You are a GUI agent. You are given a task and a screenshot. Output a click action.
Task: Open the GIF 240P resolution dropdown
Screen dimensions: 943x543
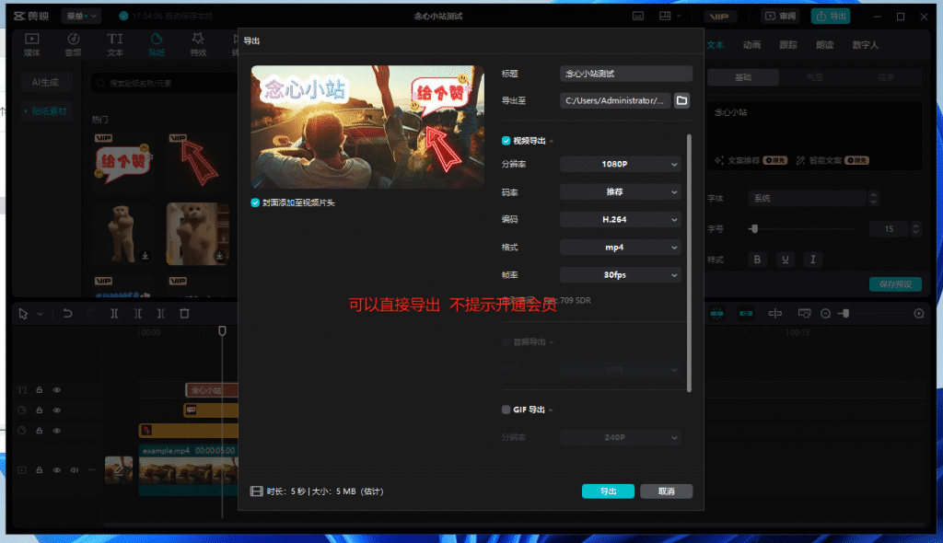point(620,437)
